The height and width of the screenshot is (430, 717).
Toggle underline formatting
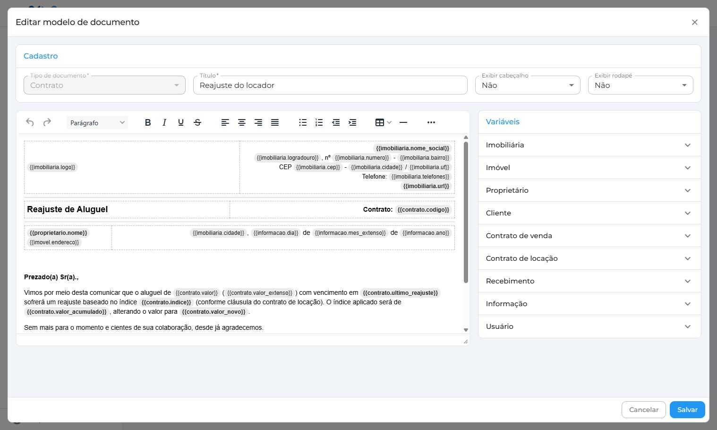[181, 122]
